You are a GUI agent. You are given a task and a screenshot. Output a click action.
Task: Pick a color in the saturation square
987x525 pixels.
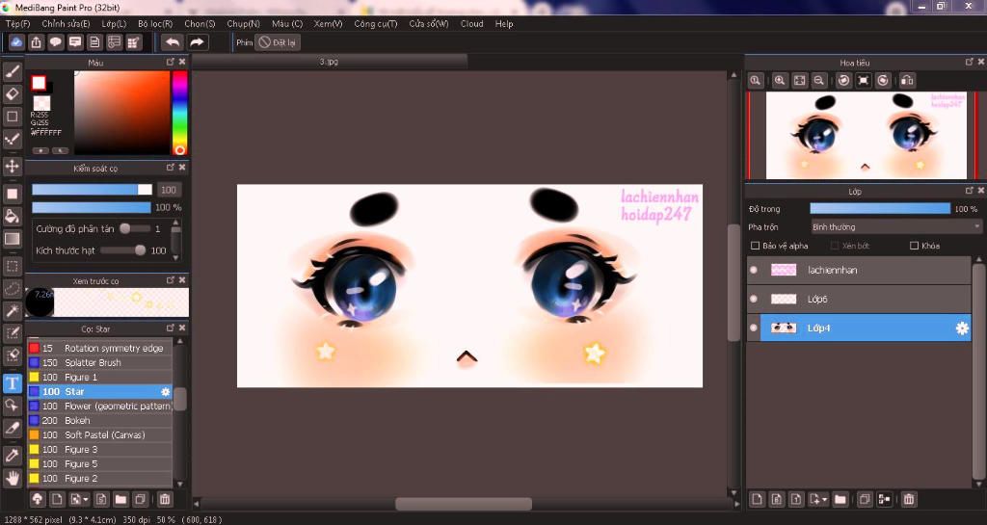coord(122,113)
